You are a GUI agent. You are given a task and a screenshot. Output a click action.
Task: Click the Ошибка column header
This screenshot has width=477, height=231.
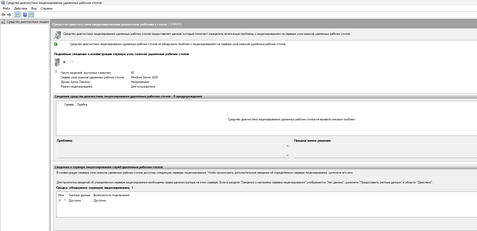82,104
